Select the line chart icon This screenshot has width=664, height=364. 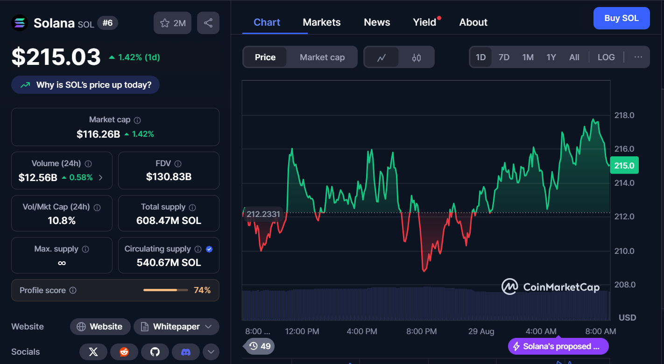(x=381, y=57)
